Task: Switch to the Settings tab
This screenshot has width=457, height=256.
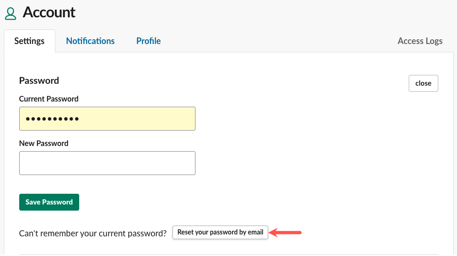Action: pyautogui.click(x=29, y=41)
